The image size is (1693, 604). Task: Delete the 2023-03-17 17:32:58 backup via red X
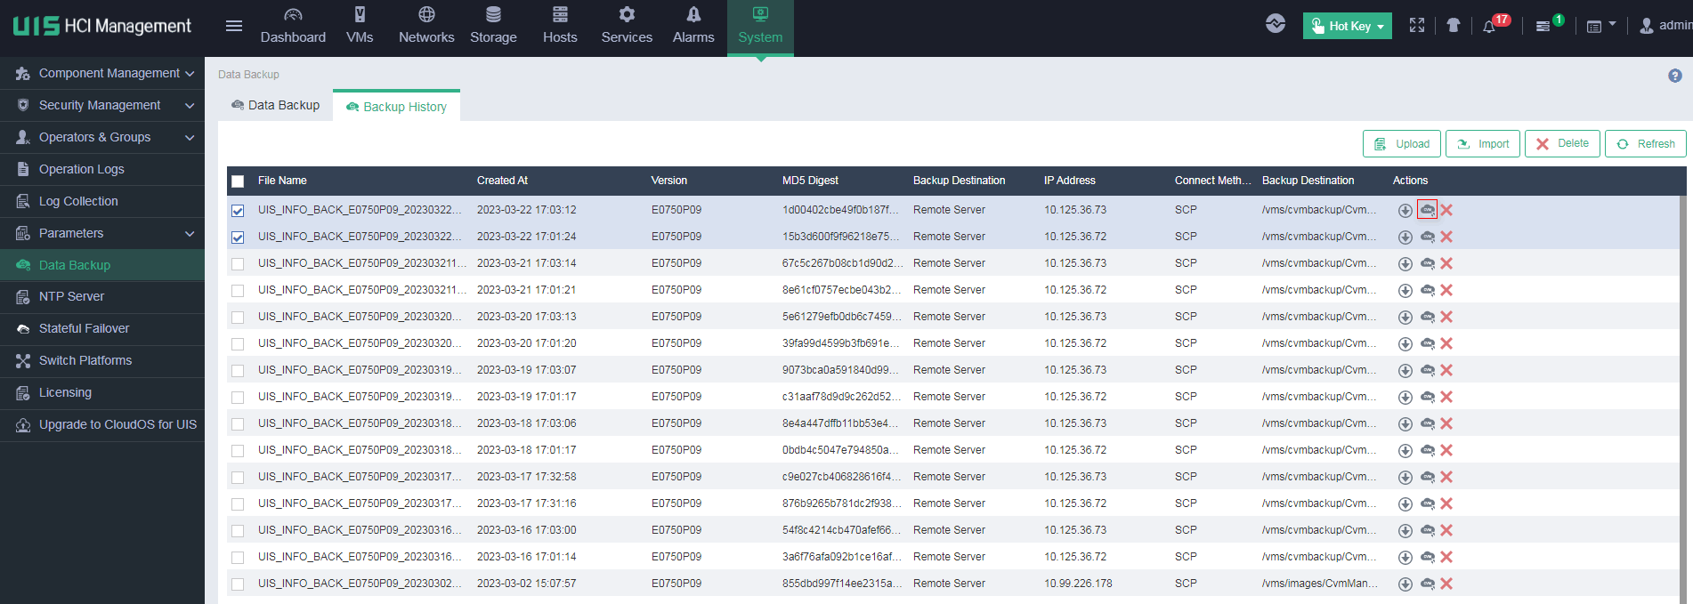click(1446, 477)
